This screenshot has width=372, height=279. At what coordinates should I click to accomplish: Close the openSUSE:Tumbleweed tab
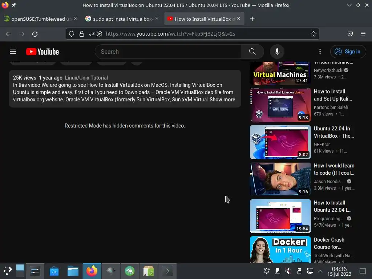pos(75,19)
